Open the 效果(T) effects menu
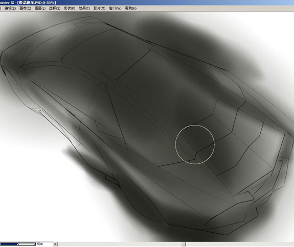The image size is (294, 247). coord(84,8)
